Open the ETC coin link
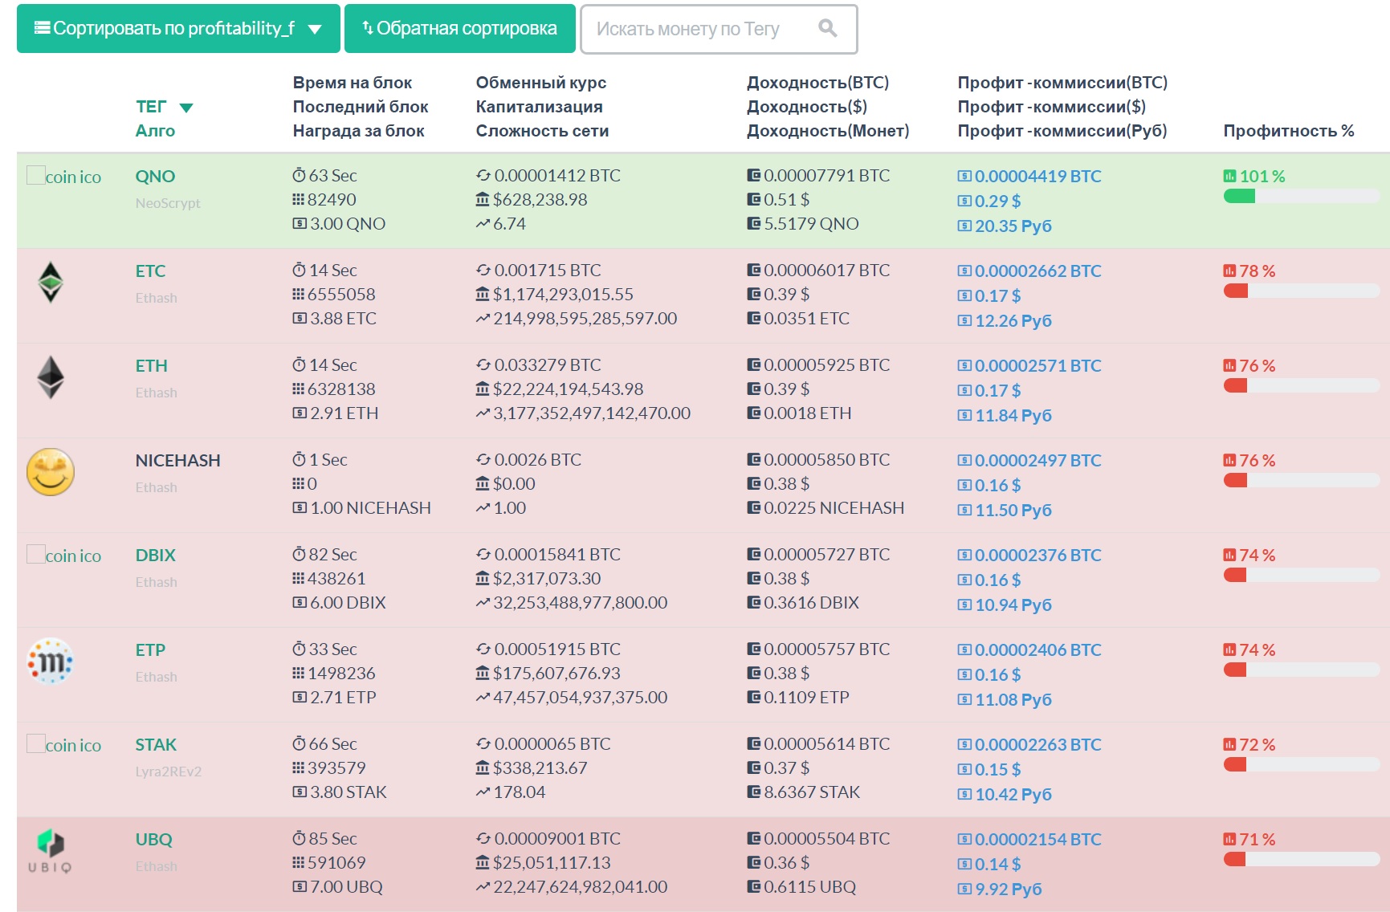Image resolution: width=1390 pixels, height=912 pixels. click(150, 271)
